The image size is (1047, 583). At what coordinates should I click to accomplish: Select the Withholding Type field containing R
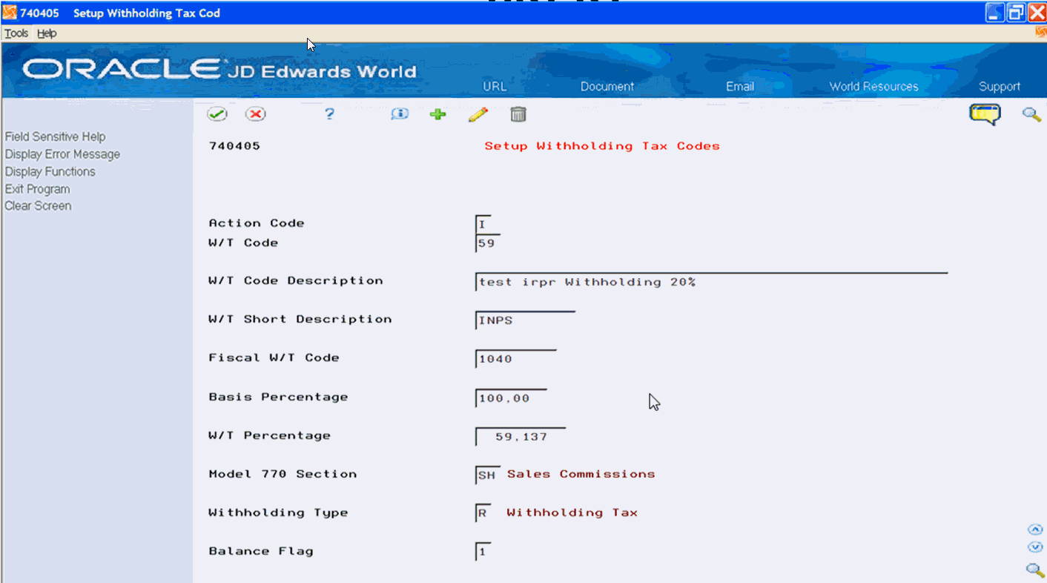pyautogui.click(x=483, y=513)
